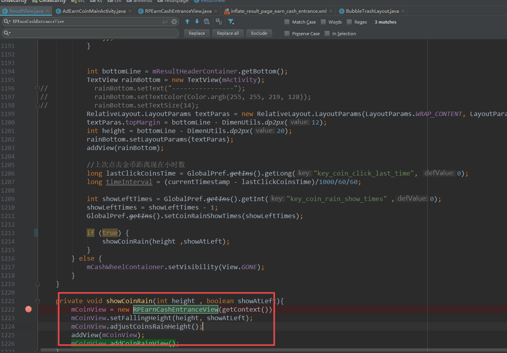Click the Find All usages icon

pos(207,22)
